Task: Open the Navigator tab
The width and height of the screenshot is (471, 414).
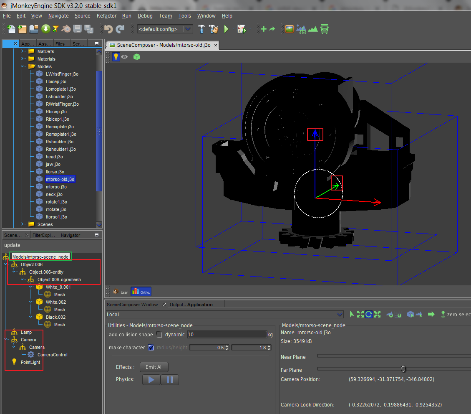Action: [x=70, y=235]
